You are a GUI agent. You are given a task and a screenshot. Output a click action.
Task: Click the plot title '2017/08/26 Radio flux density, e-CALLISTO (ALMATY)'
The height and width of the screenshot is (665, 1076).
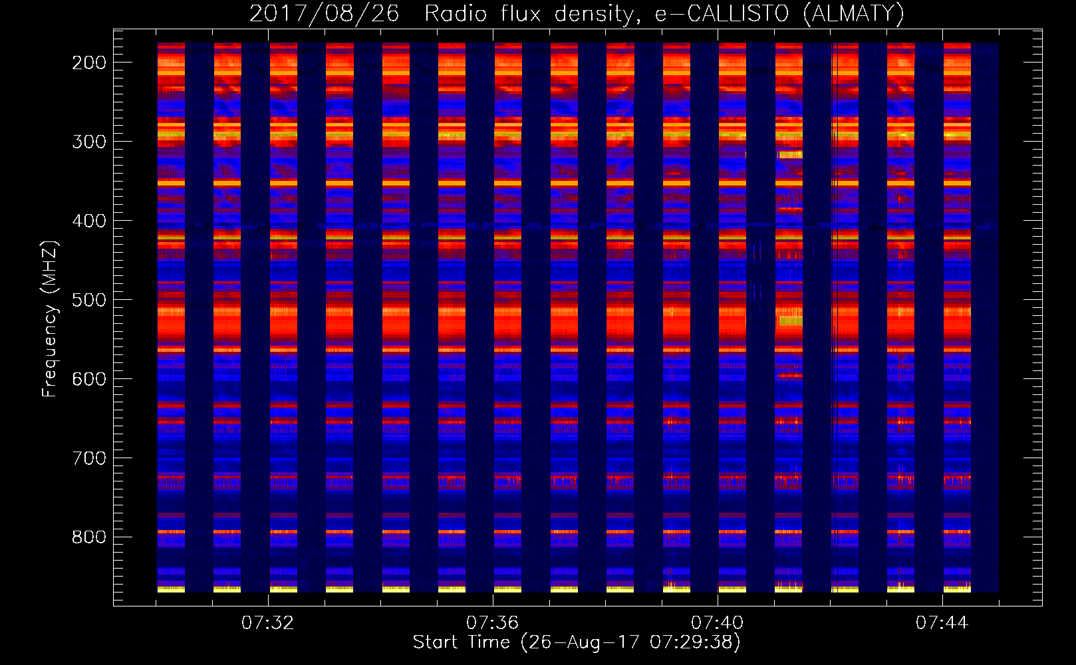pos(577,14)
